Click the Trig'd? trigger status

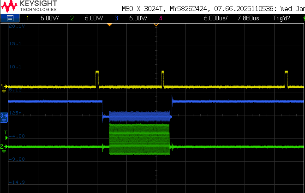tap(281, 18)
